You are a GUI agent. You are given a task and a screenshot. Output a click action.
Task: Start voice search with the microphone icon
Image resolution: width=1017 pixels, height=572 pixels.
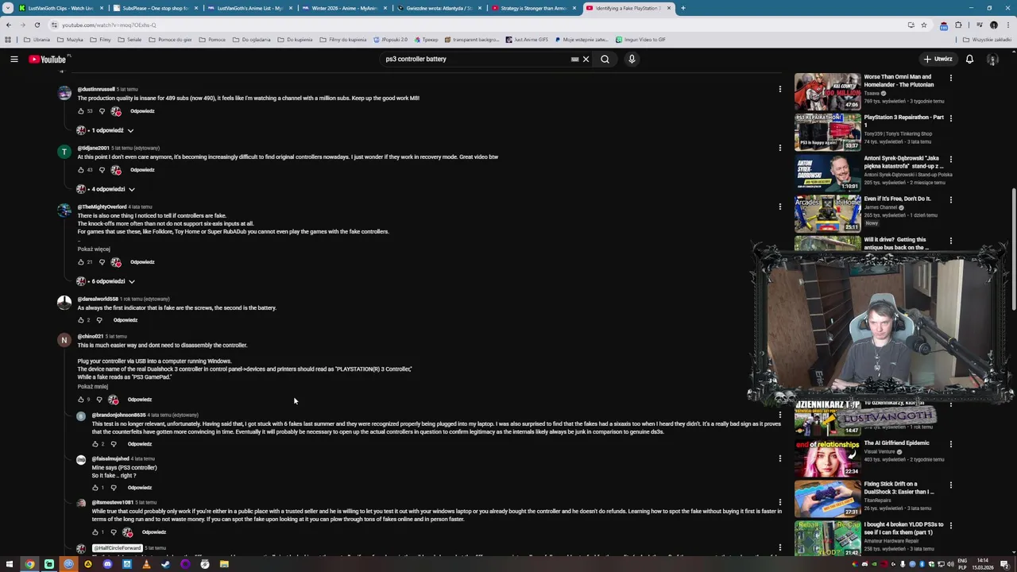click(x=632, y=59)
